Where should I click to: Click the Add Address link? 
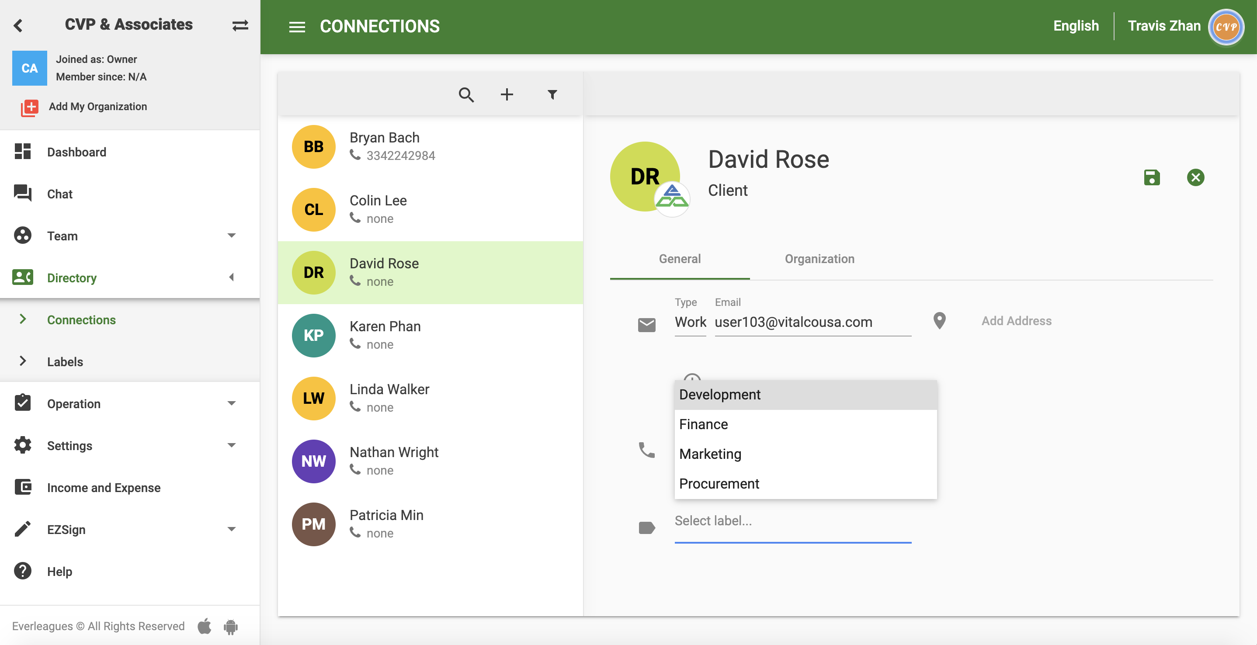coord(1016,321)
